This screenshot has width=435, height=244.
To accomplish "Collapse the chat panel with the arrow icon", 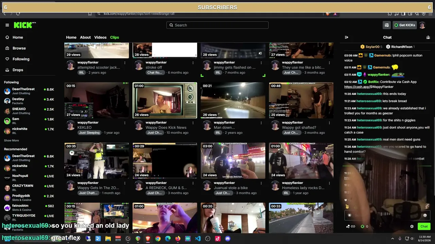I will pyautogui.click(x=346, y=37).
